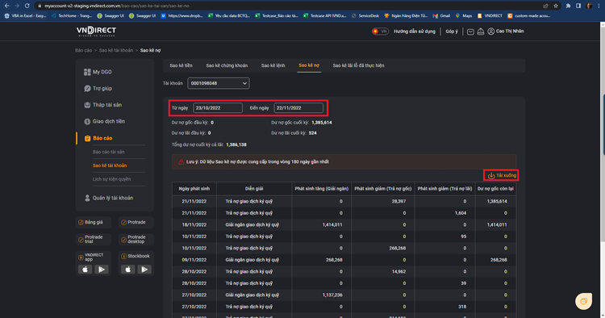Click Dư nợ gốc còn lại column header
605x318 pixels.
(495, 189)
